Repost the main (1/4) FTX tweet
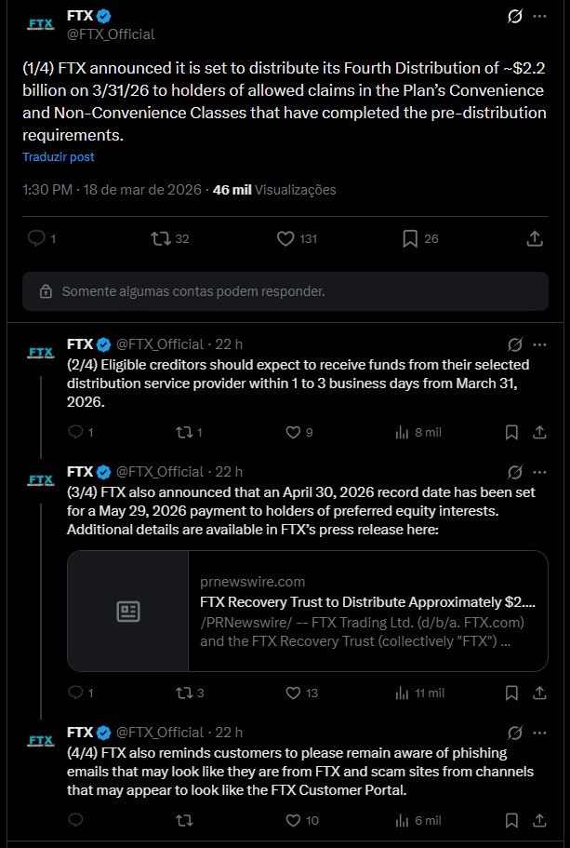The width and height of the screenshot is (570, 848). click(x=160, y=238)
